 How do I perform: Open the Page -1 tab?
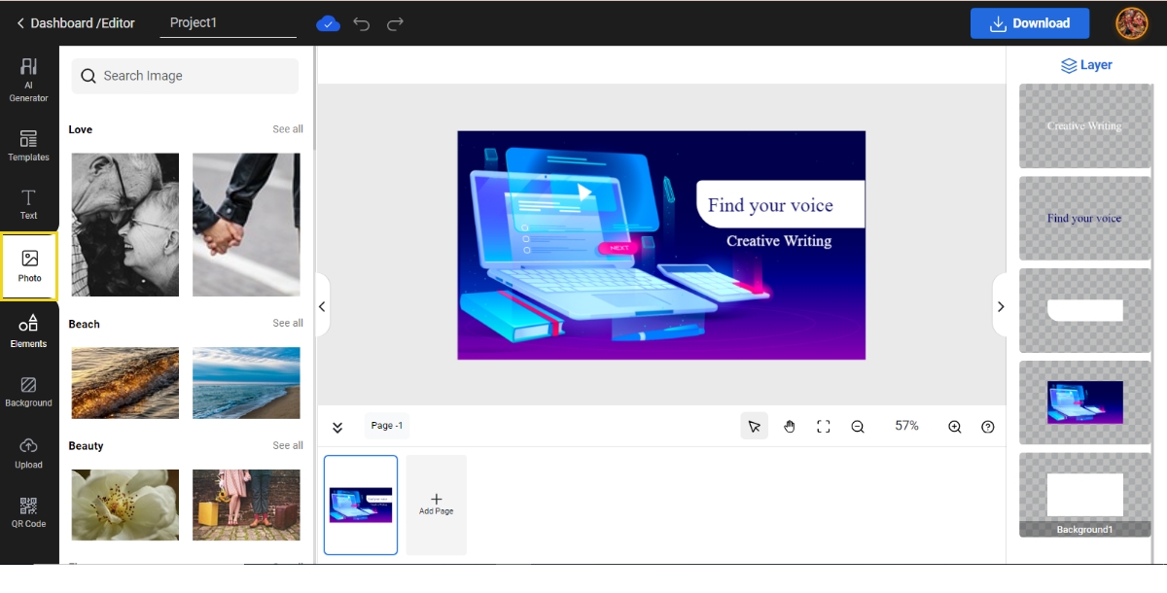[x=386, y=426]
